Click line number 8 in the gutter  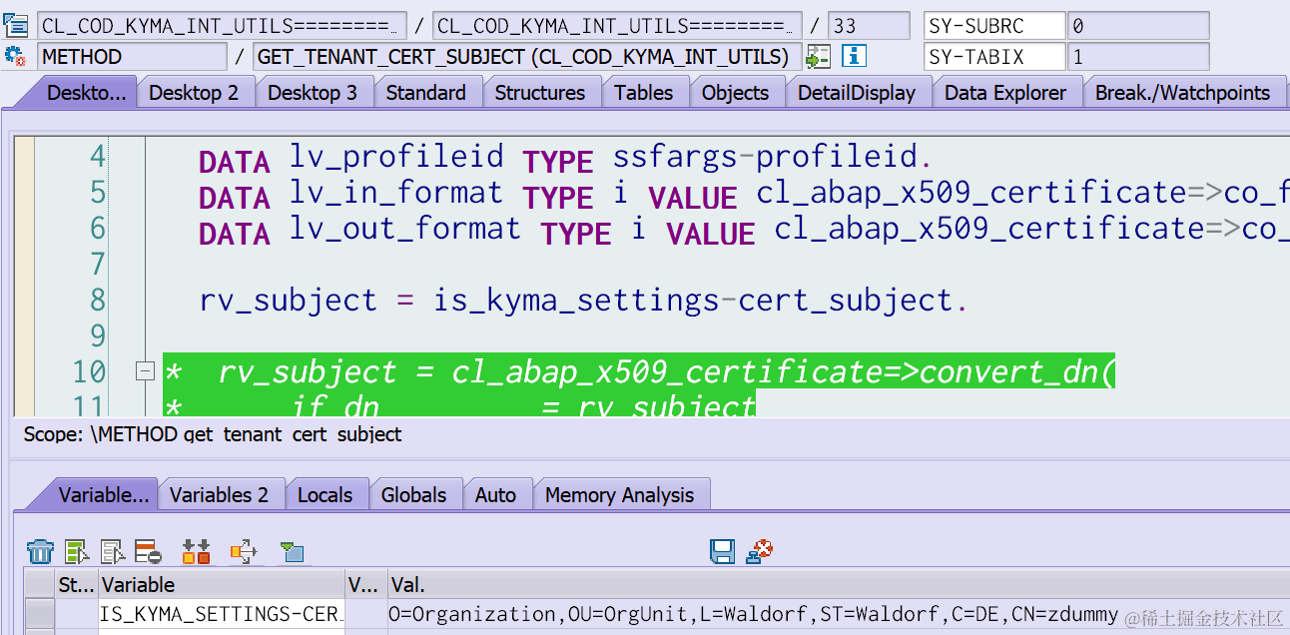pyautogui.click(x=97, y=300)
